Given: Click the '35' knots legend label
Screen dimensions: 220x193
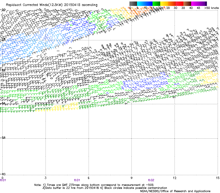Looking at the screenshot, I should (183, 8).
